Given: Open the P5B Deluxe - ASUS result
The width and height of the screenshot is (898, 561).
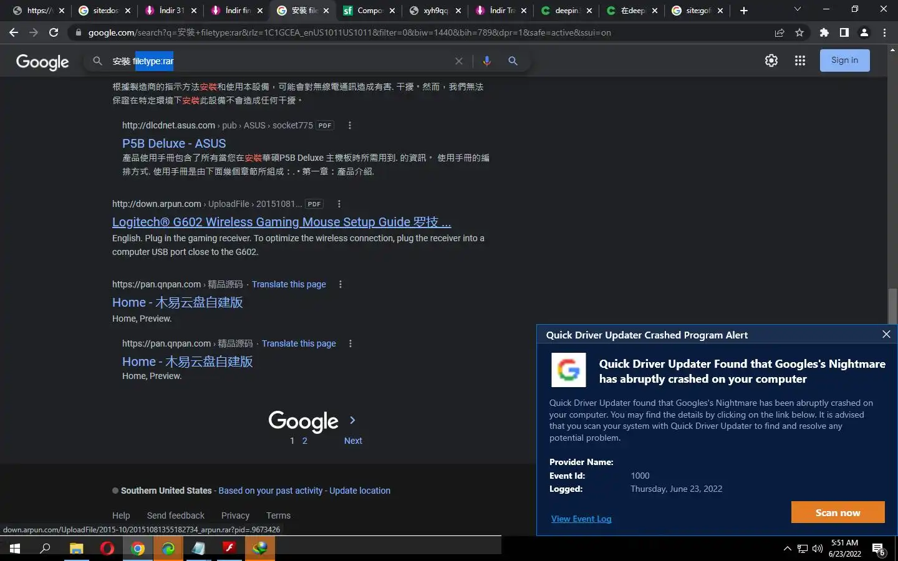Looking at the screenshot, I should [174, 143].
